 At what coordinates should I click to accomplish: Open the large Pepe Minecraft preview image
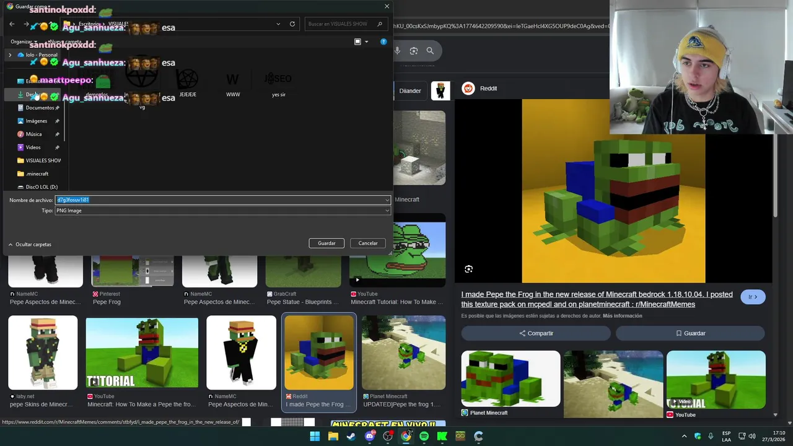tap(613, 191)
